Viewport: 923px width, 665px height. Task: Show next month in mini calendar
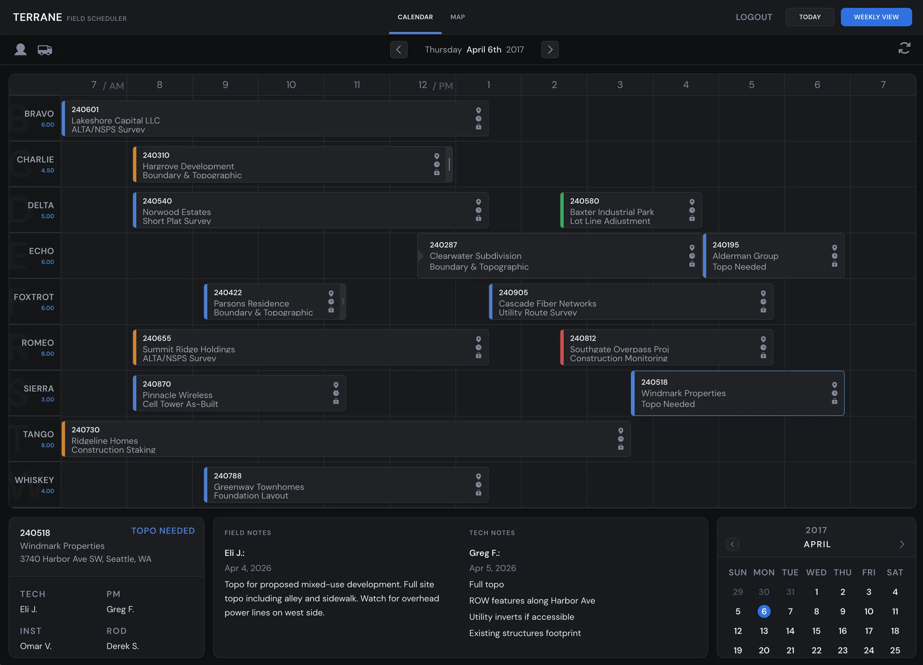(901, 544)
